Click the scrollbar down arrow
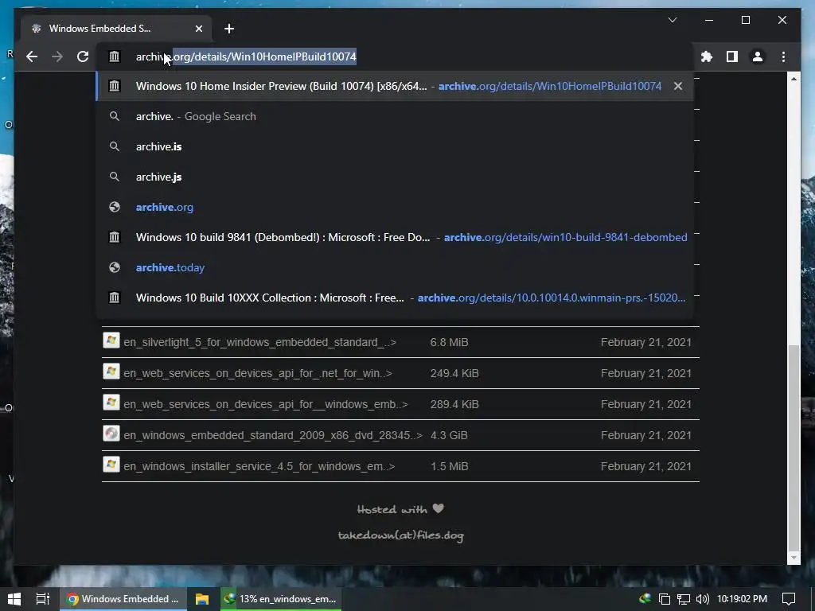Screen dimensions: 815x611 pos(794,558)
